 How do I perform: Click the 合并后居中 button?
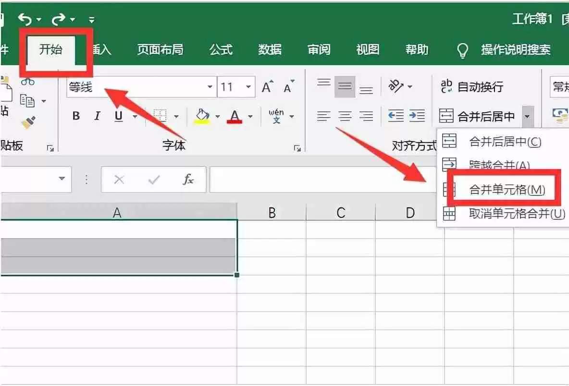tap(477, 116)
